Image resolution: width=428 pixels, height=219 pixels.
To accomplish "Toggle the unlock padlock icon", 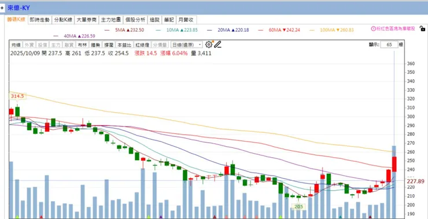I will [x=422, y=28].
